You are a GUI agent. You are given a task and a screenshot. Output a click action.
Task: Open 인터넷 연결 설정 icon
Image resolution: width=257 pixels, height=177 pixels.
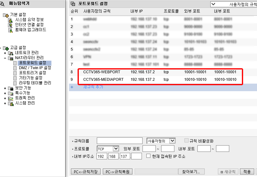coord(10,25)
